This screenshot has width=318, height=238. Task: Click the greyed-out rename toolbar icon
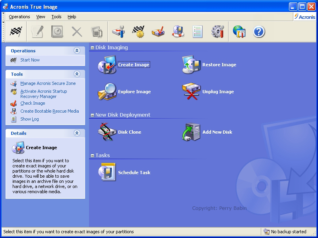tap(97, 32)
